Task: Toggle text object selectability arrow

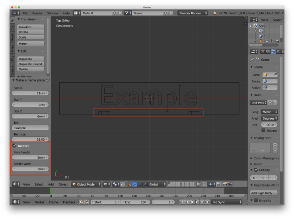Action: pyautogui.click(x=272, y=41)
